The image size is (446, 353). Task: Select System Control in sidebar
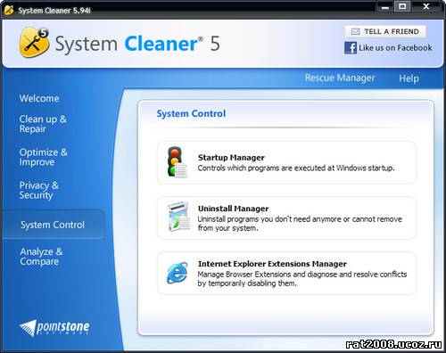click(x=53, y=225)
